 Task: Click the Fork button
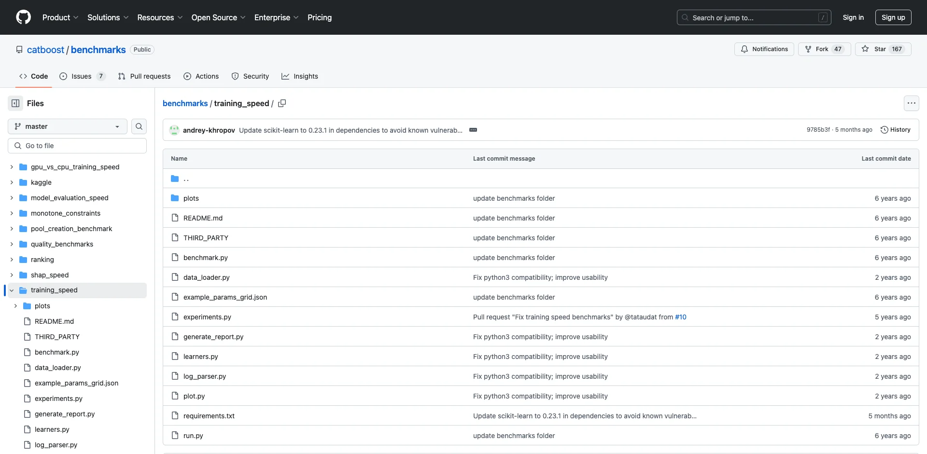pyautogui.click(x=824, y=49)
